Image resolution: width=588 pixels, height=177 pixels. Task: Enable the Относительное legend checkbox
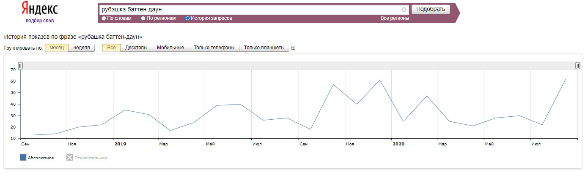69,158
